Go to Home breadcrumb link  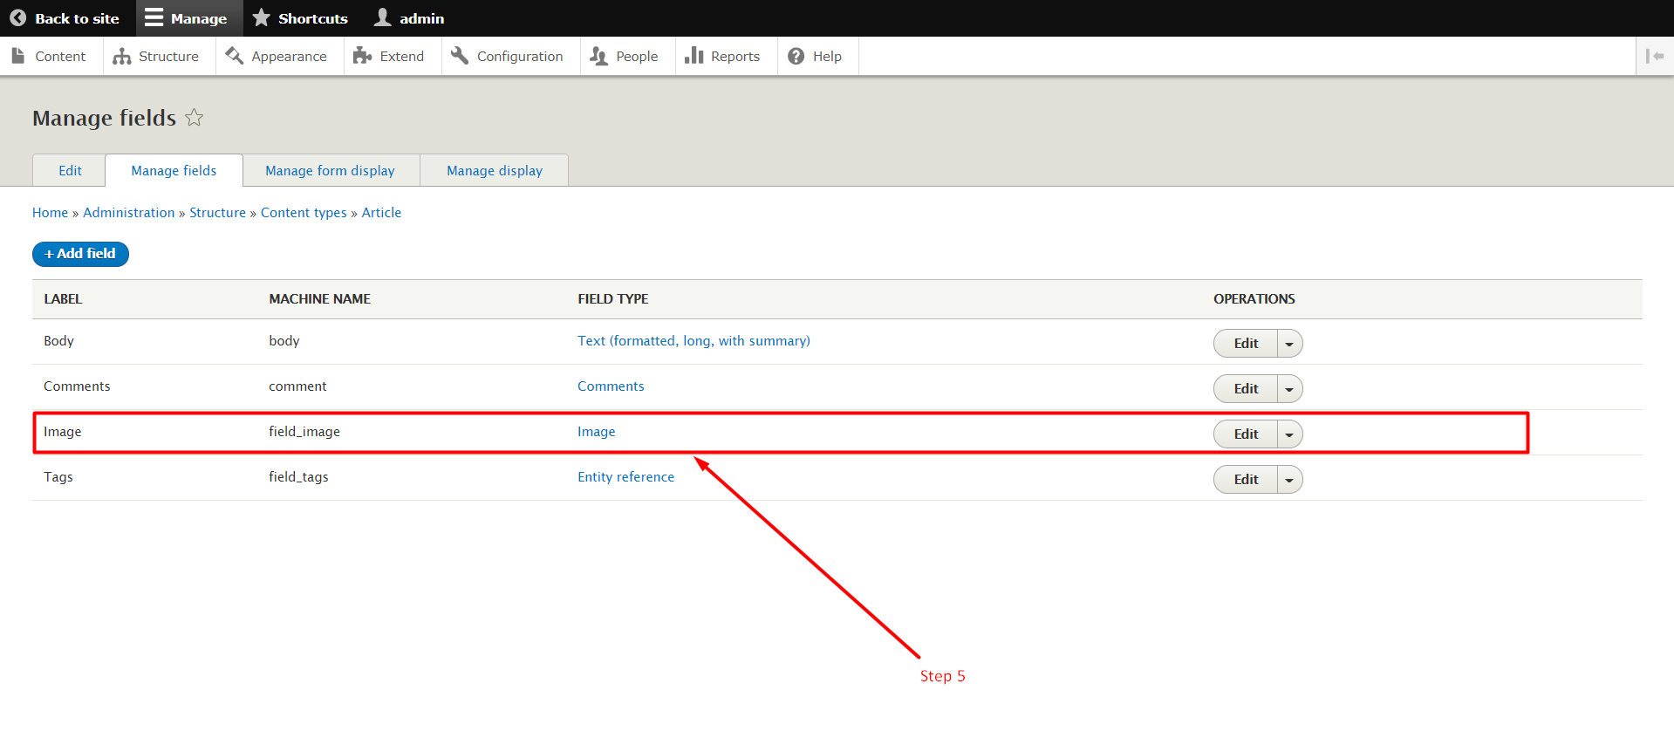50,213
